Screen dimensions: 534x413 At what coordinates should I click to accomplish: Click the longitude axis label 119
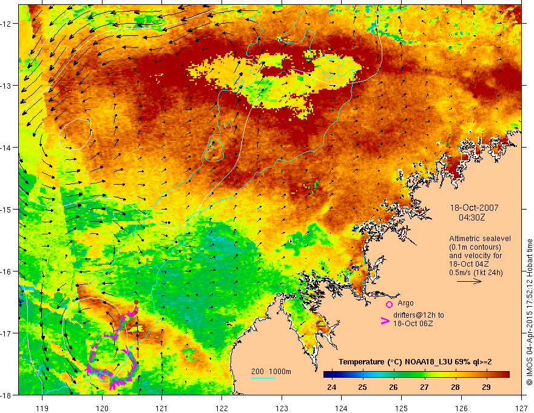(x=42, y=408)
